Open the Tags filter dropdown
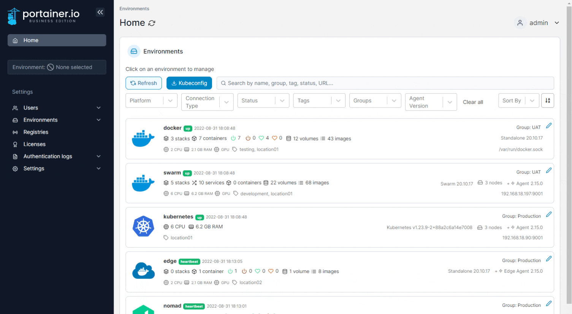The image size is (572, 314). (319, 101)
